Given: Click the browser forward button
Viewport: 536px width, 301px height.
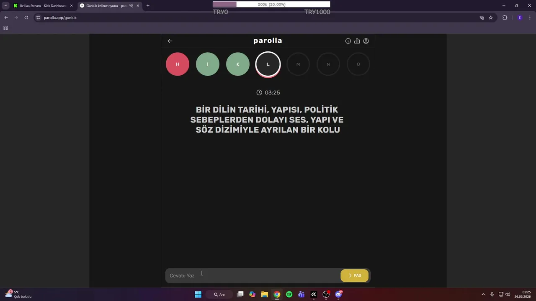Looking at the screenshot, I should tap(16, 18).
